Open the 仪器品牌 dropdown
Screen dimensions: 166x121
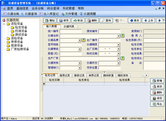pyautogui.click(x=79, y=40)
